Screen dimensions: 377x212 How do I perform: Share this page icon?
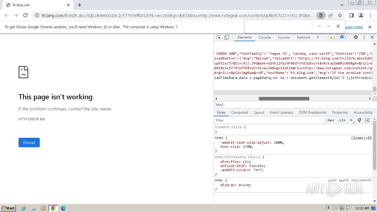330,16
